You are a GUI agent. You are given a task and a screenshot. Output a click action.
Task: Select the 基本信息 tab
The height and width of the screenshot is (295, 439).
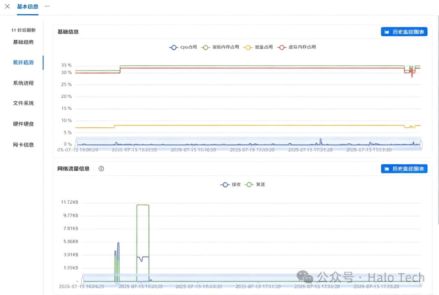click(x=28, y=6)
